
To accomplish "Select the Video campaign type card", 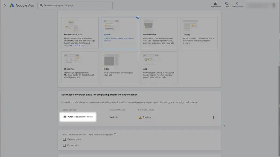I will coord(120,67).
